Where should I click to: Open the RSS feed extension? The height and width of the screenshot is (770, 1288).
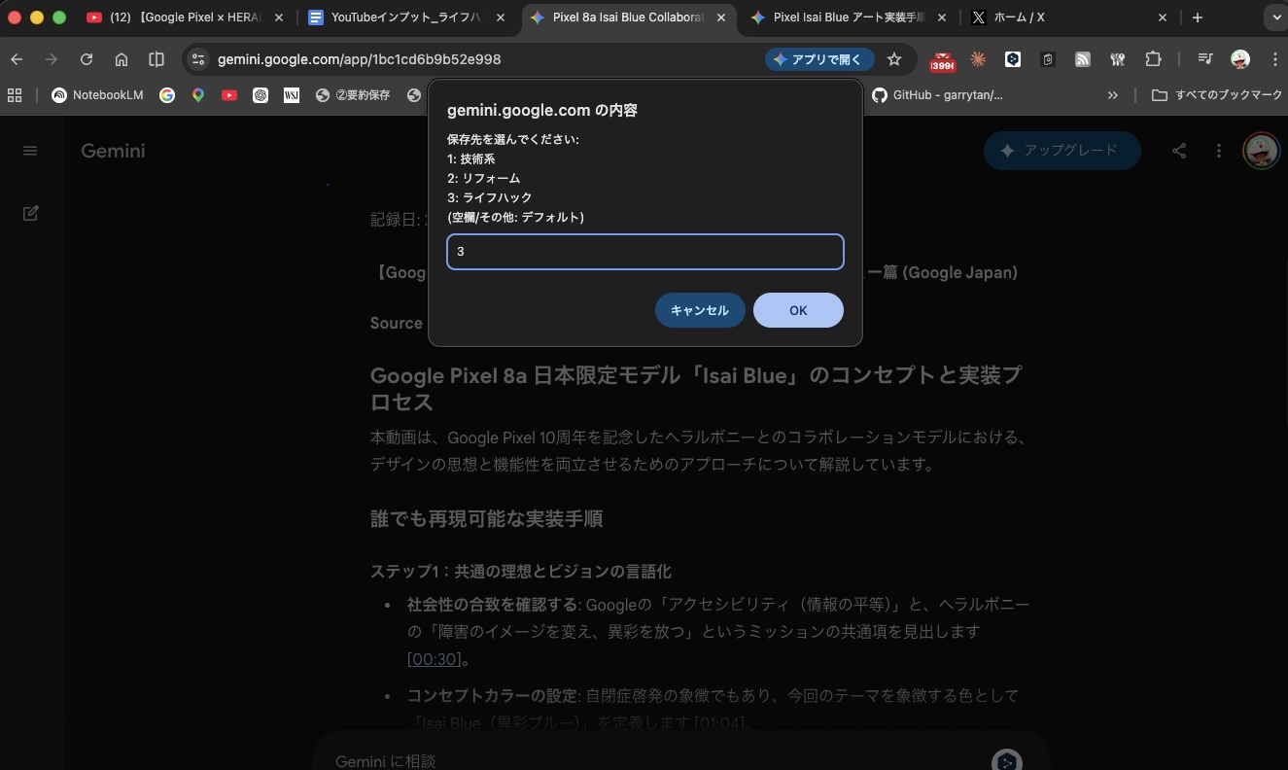[x=1082, y=59]
